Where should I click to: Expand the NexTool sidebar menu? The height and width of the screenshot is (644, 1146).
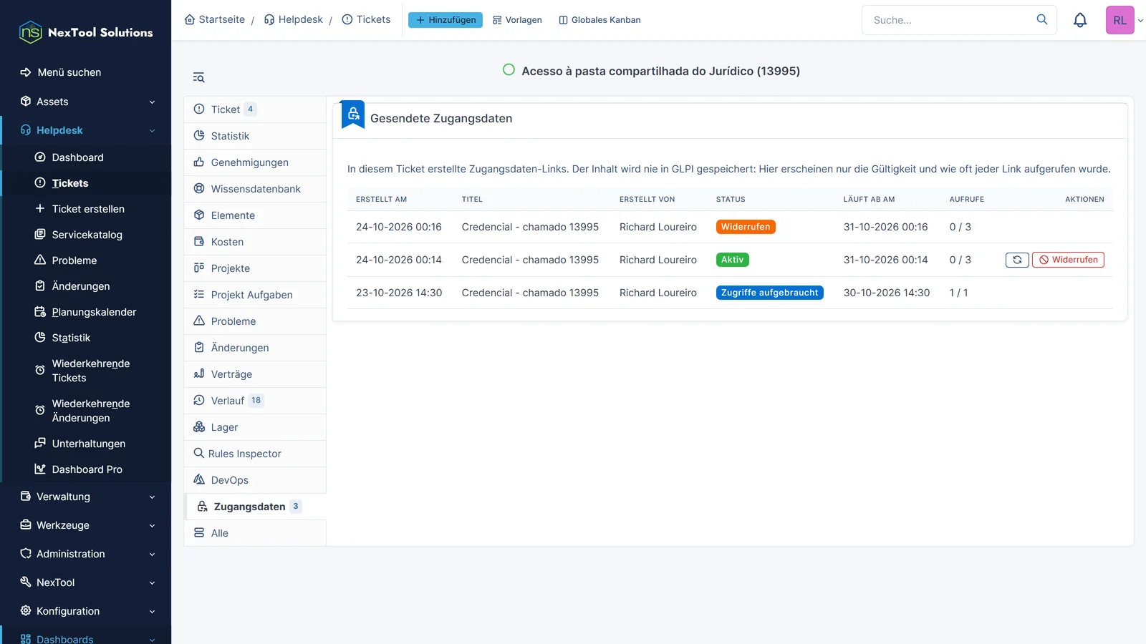pos(86,582)
